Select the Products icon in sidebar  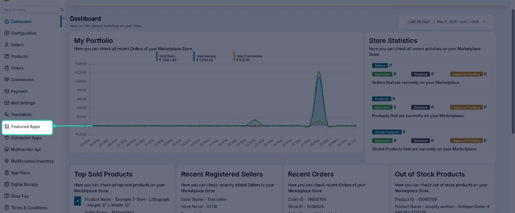pyautogui.click(x=7, y=56)
